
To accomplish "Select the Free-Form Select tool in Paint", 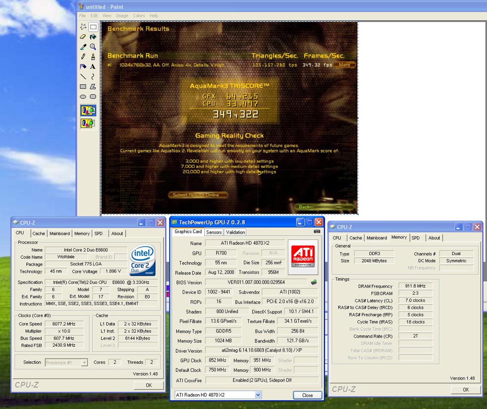I will 83,27.
